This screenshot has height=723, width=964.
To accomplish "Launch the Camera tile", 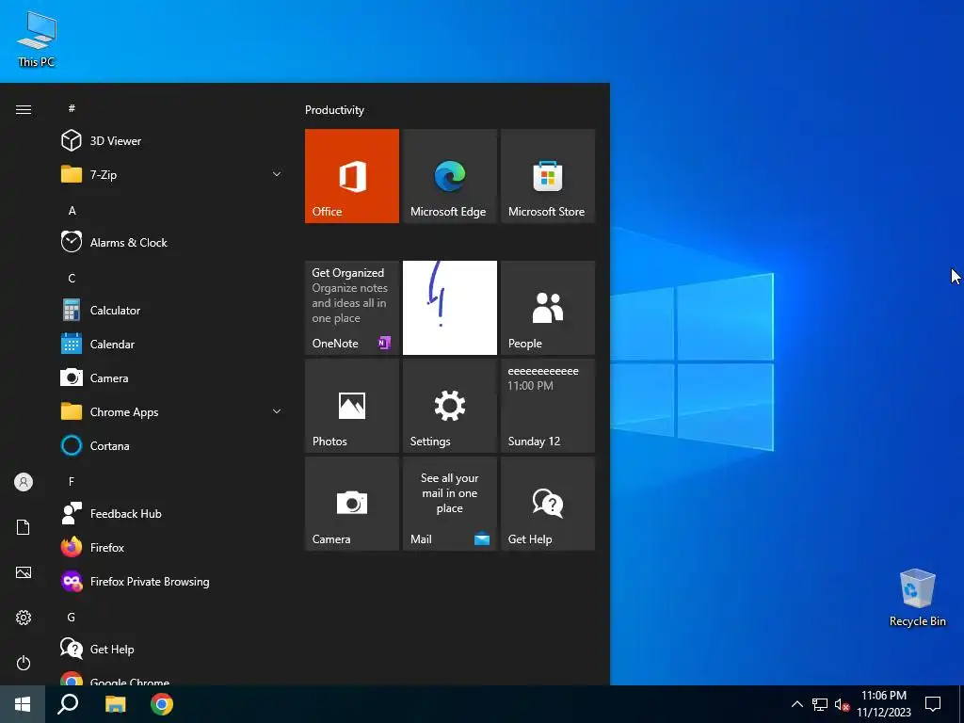I will (x=352, y=504).
